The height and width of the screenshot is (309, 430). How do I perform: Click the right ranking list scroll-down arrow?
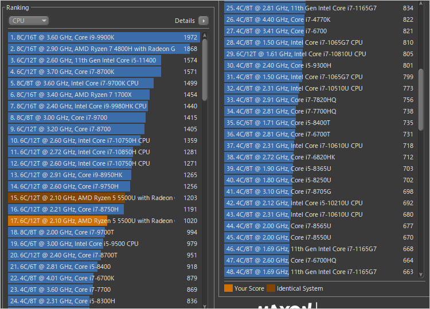421,274
